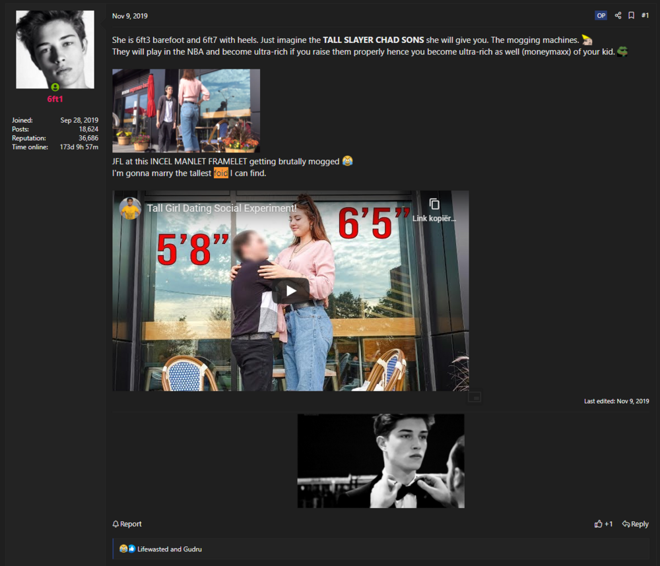Click the small icon below video corner
The width and height of the screenshot is (660, 566).
pyautogui.click(x=475, y=397)
